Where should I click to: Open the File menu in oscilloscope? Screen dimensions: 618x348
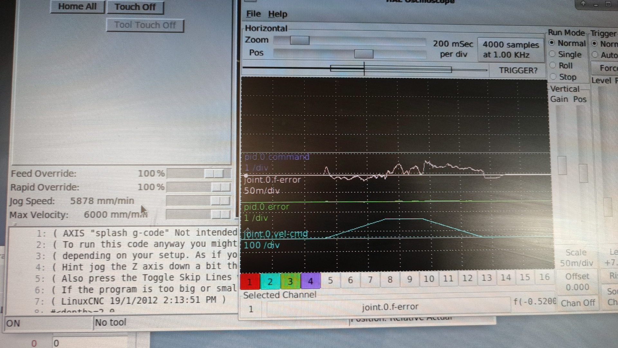pyautogui.click(x=253, y=14)
